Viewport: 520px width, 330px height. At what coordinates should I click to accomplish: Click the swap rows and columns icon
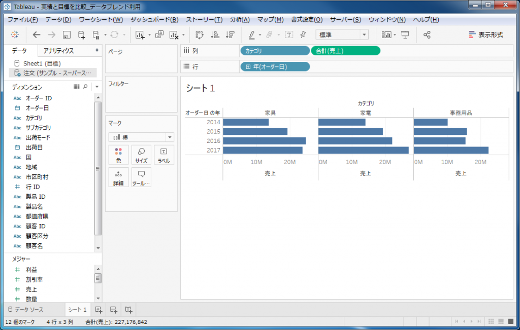(199, 34)
